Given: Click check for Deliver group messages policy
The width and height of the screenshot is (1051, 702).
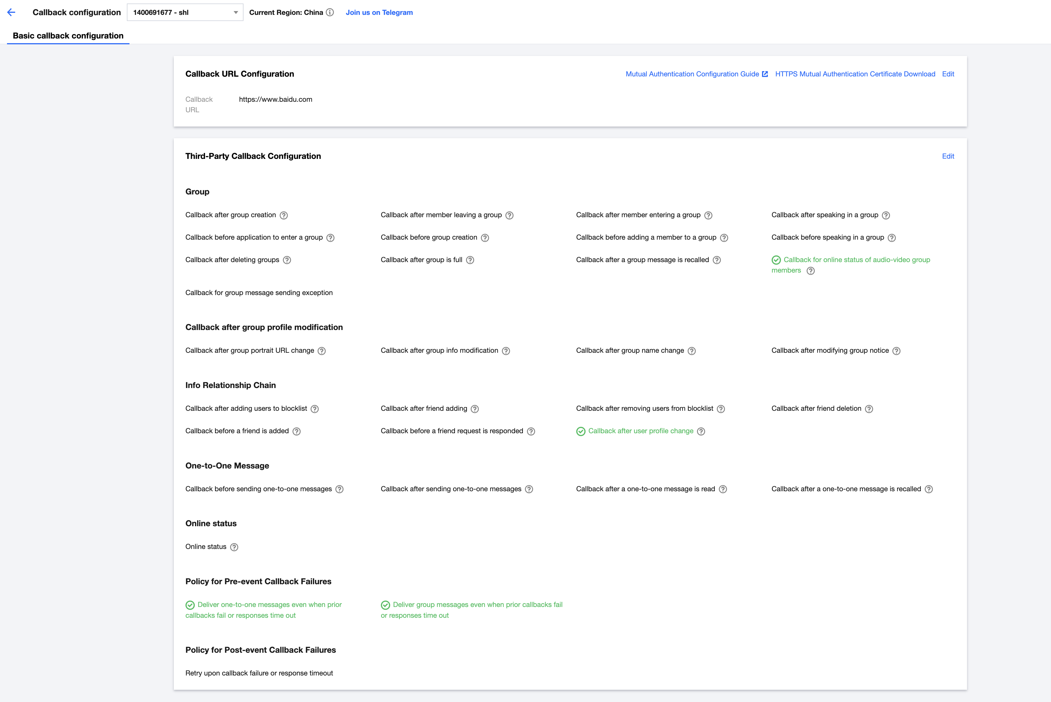Looking at the screenshot, I should pos(385,605).
